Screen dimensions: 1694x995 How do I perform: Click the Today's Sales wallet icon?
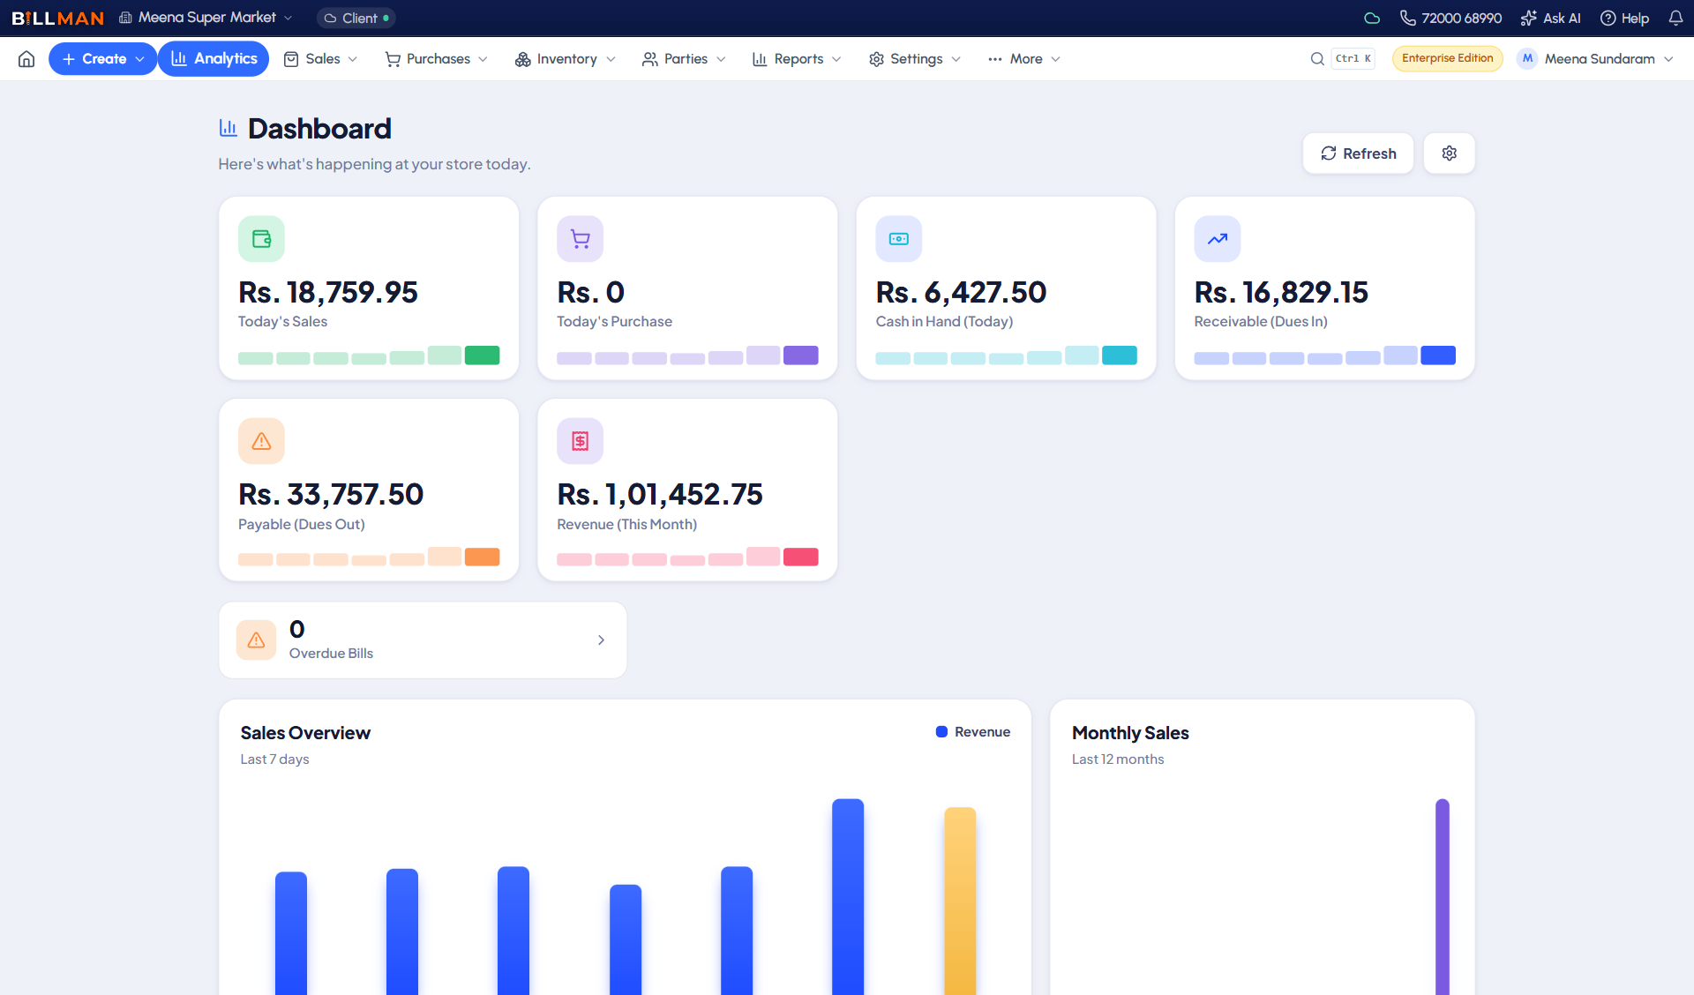click(x=261, y=239)
